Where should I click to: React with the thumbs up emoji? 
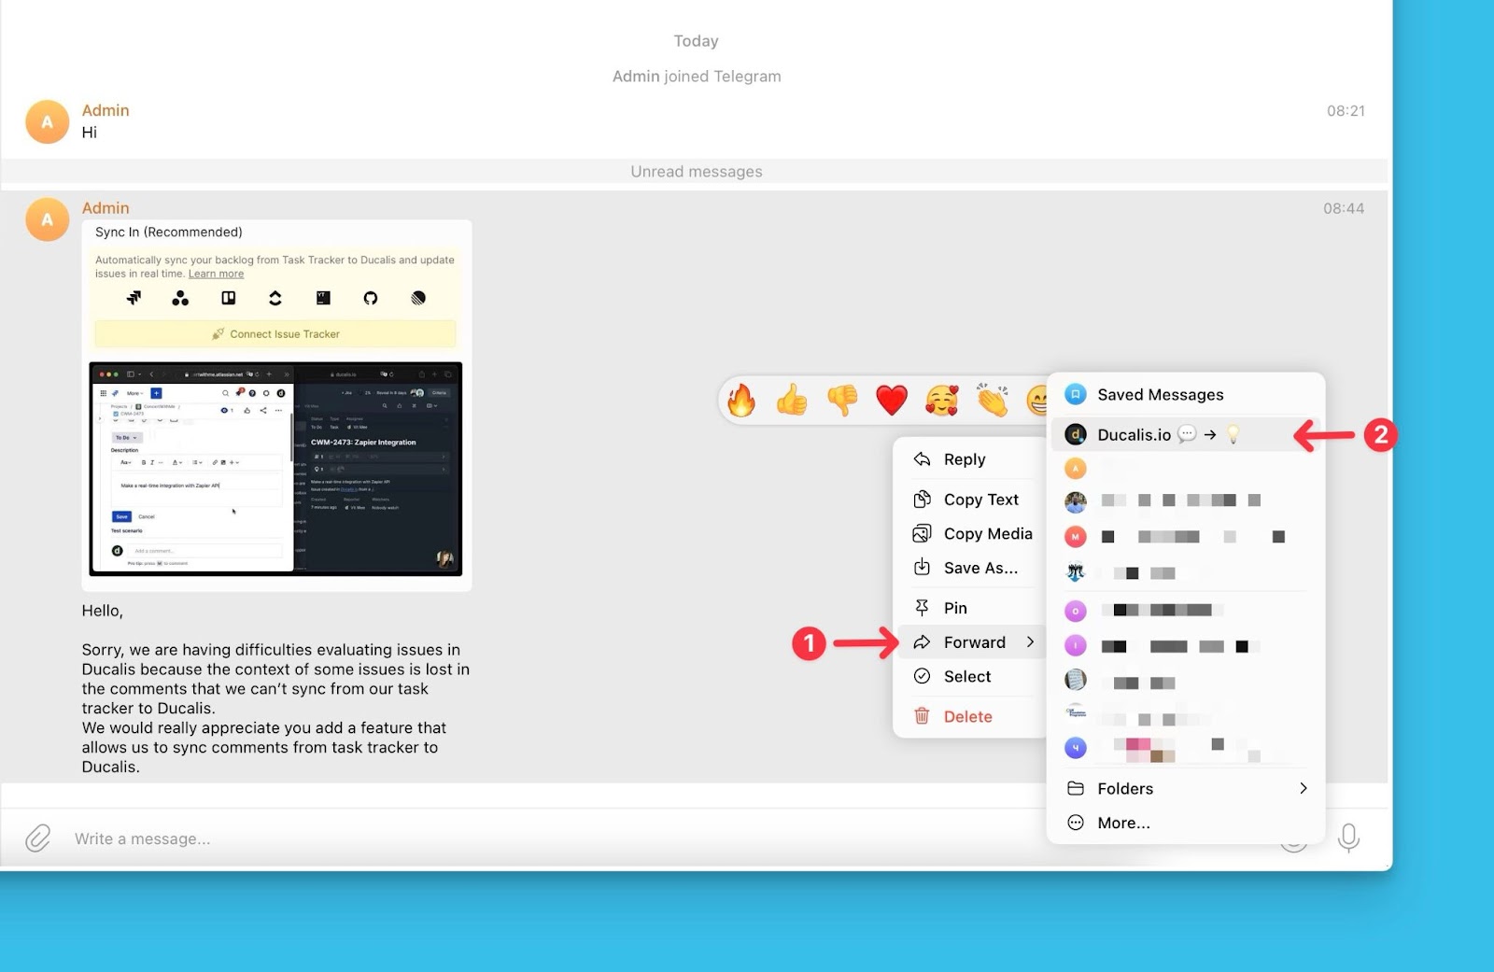(792, 401)
